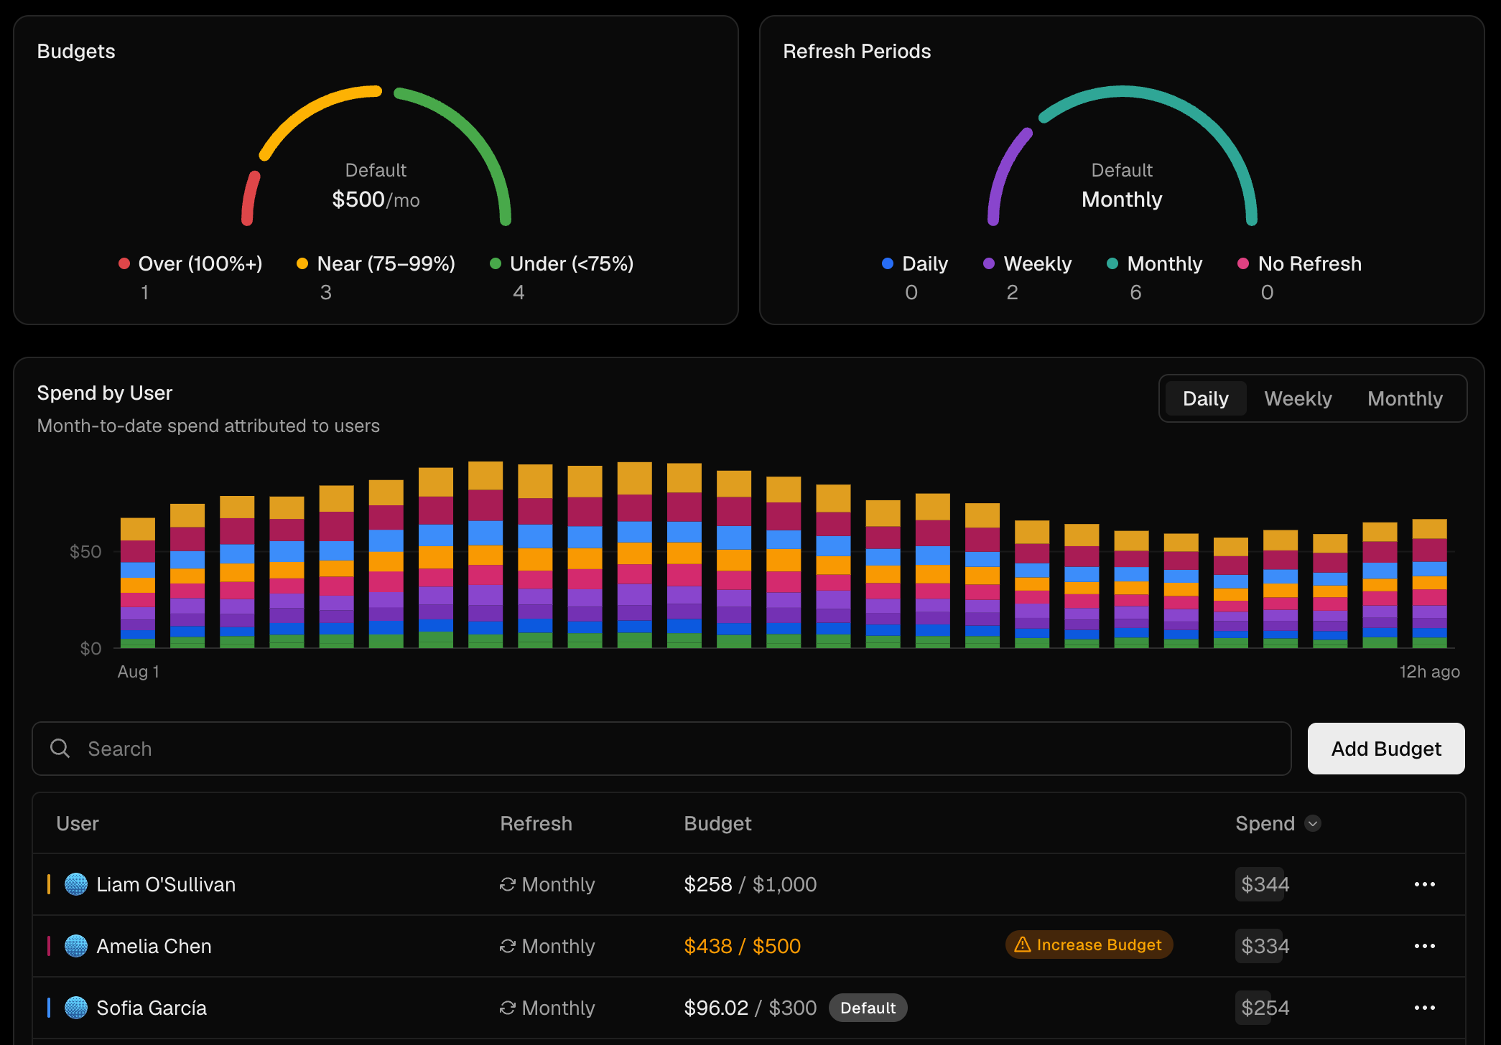Click the Increase Budget badge
Screen dimensions: 1501x1045
[1089, 945]
